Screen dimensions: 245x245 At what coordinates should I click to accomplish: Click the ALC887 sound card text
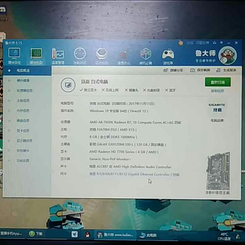[x=130, y=167]
